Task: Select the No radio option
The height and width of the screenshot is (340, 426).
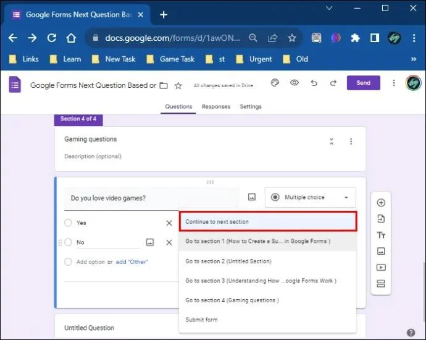Action: pyautogui.click(x=68, y=242)
